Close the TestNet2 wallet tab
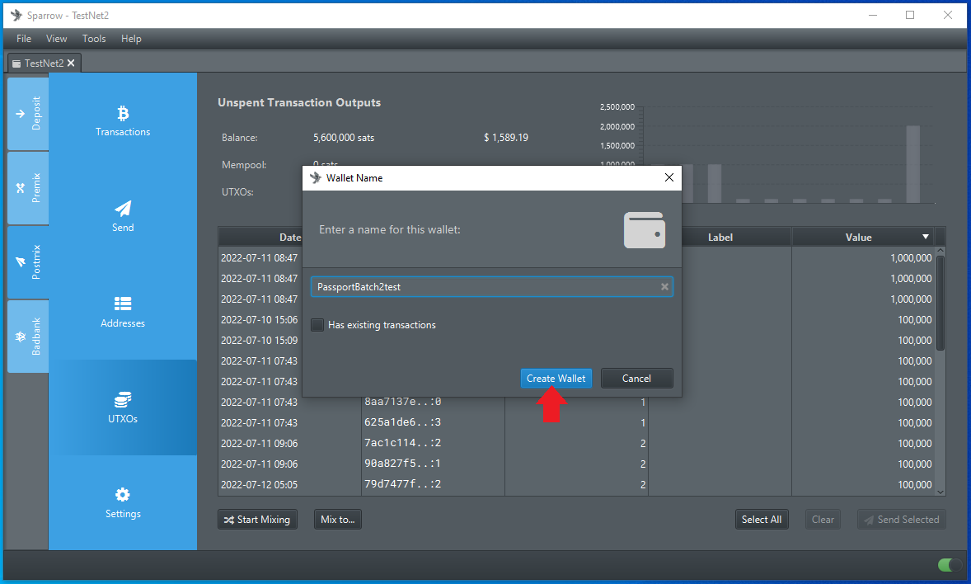Viewport: 971px width, 584px height. tap(71, 64)
